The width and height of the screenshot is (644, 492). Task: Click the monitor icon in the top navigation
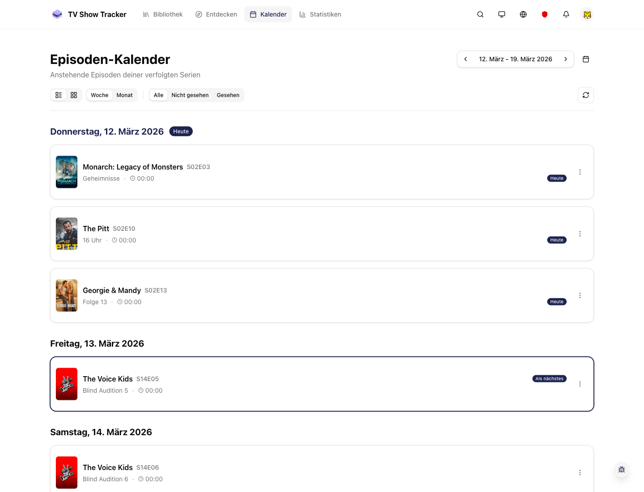click(501, 14)
